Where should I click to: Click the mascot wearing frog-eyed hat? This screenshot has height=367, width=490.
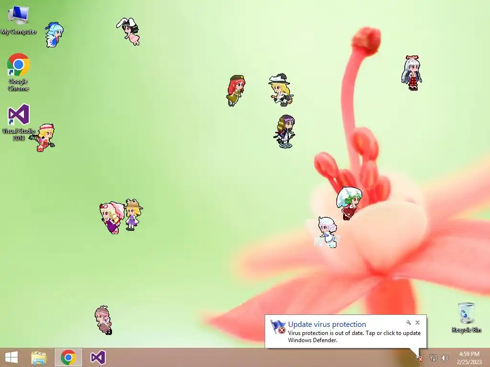coord(133,215)
